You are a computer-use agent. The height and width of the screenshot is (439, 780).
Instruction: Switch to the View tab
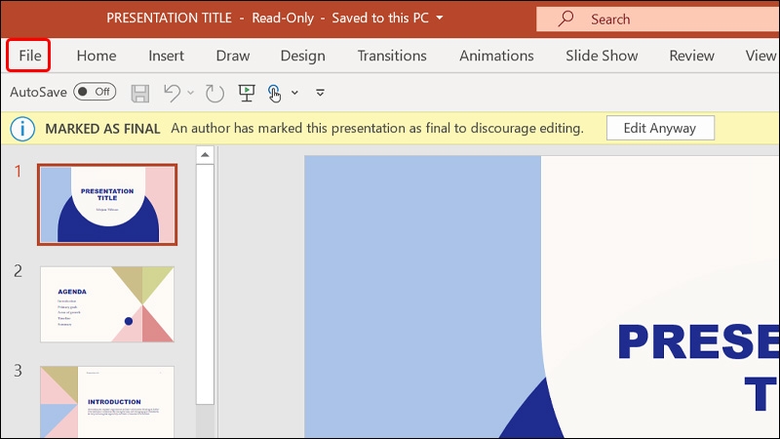[760, 56]
